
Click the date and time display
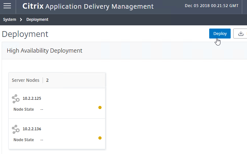click(211, 6)
